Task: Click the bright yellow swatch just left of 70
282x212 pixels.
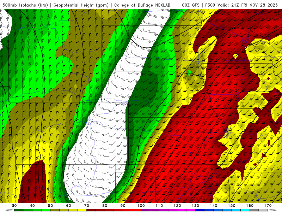Action: pyautogui.click(x=82, y=210)
